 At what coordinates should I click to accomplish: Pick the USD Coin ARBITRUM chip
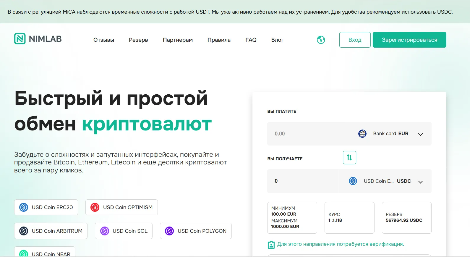(51, 231)
